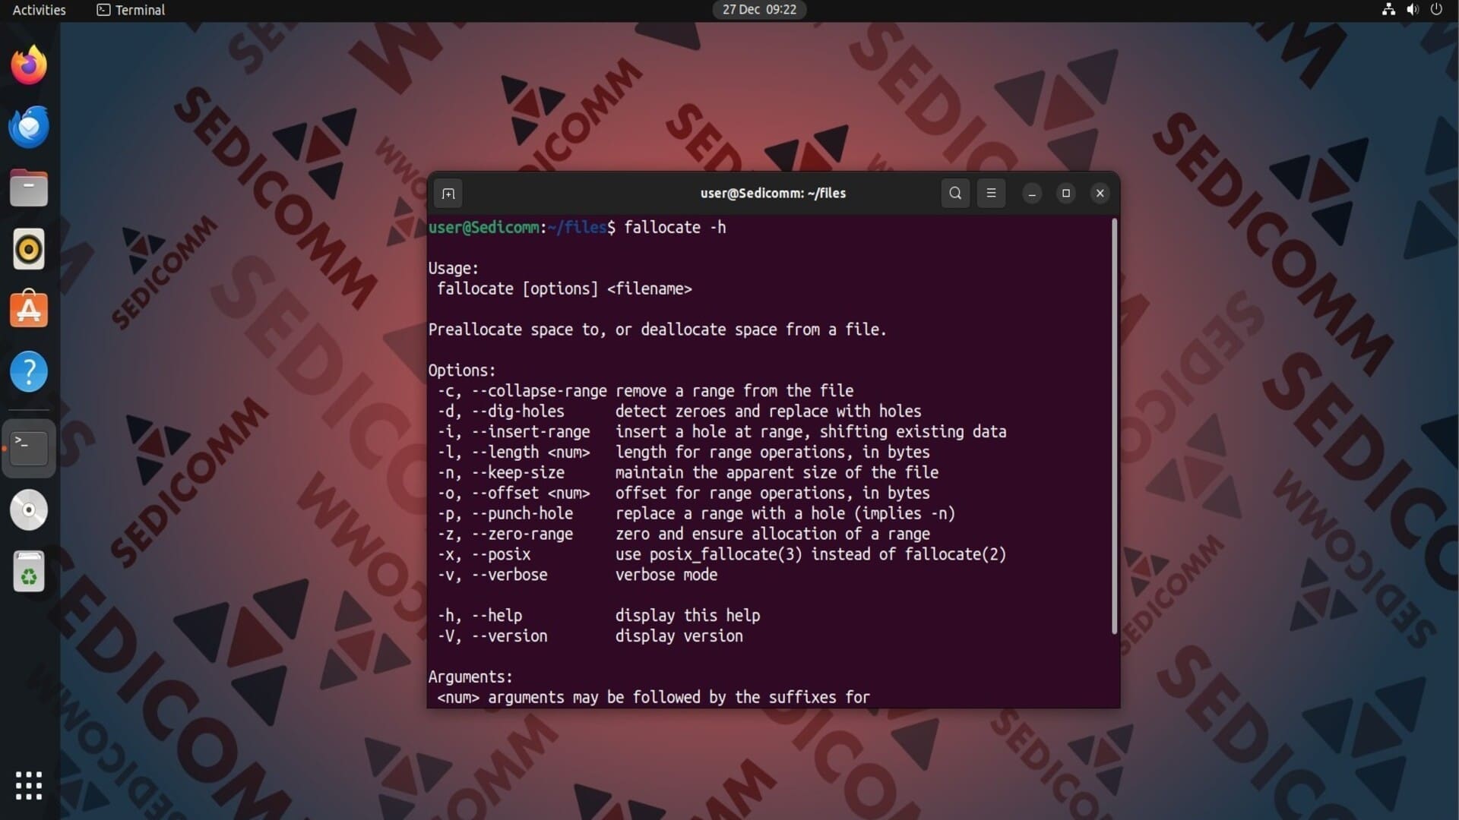Open the disc drive icon in dock

[29, 509]
